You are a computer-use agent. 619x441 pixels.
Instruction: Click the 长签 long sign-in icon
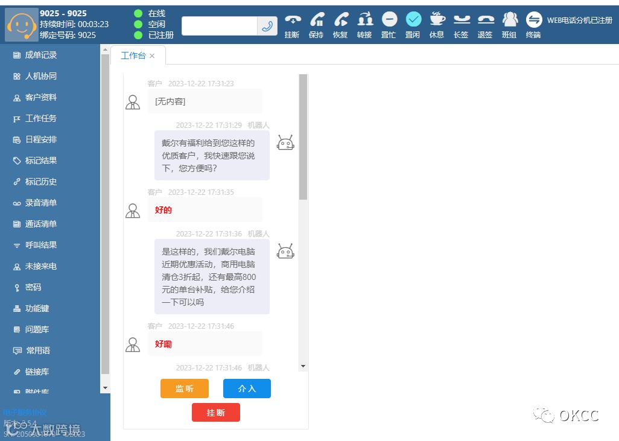pos(462,20)
